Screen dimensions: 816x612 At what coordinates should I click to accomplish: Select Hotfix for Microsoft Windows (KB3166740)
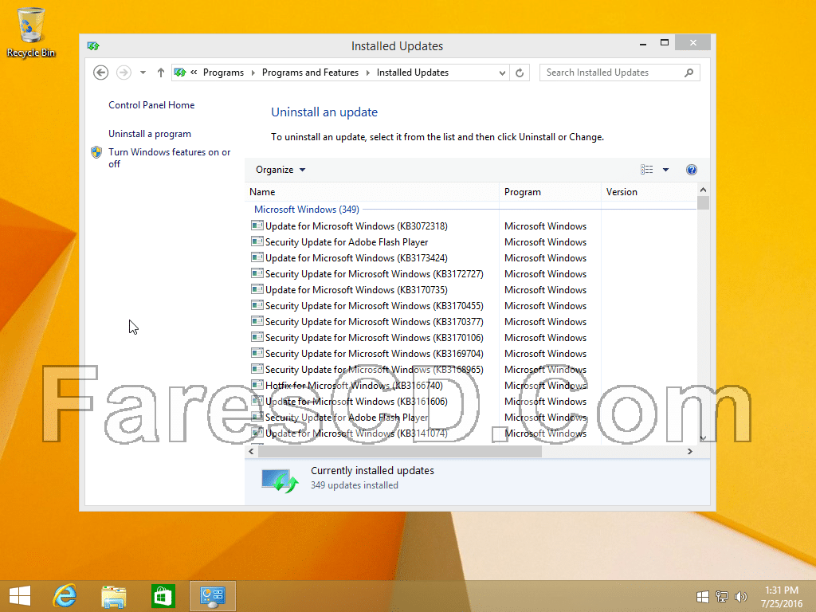point(354,386)
